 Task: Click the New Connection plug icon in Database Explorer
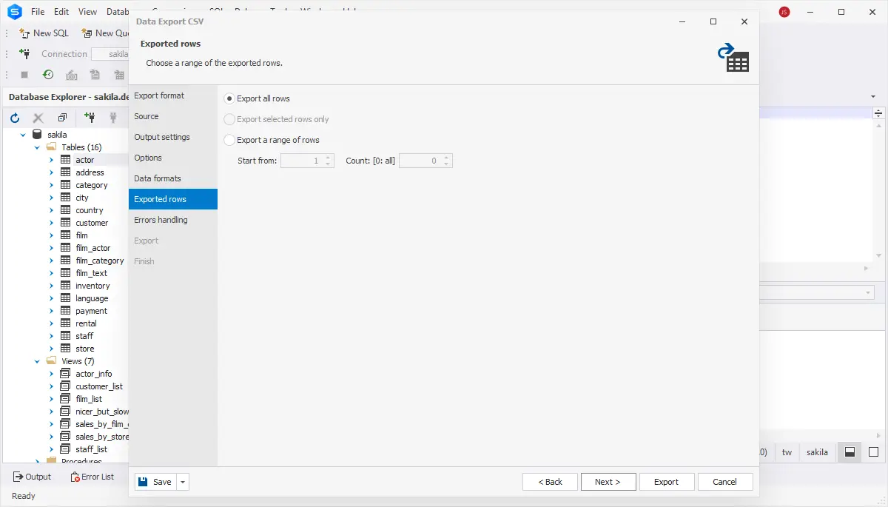tap(90, 118)
